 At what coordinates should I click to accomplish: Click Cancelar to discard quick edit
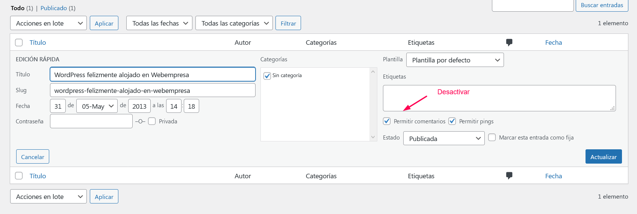pos(33,156)
